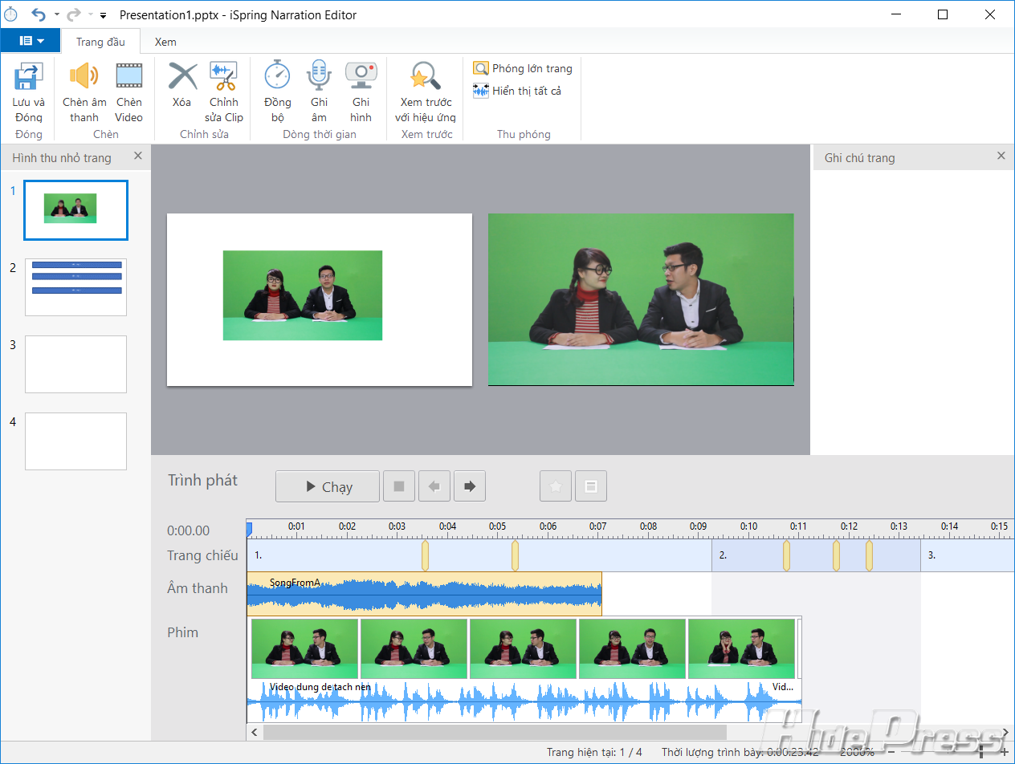
Task: Select slide 2 thumbnail
Action: 75,286
